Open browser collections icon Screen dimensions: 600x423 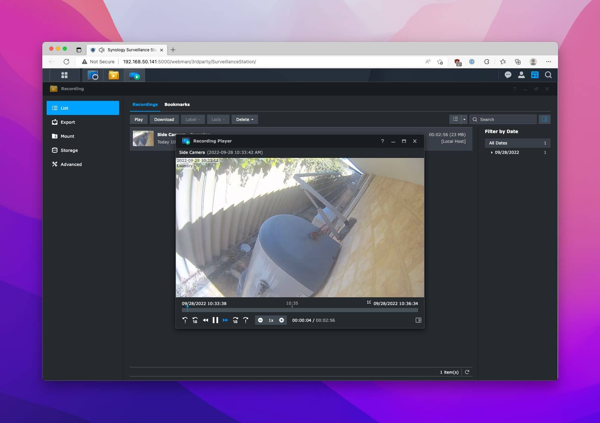[x=518, y=62]
